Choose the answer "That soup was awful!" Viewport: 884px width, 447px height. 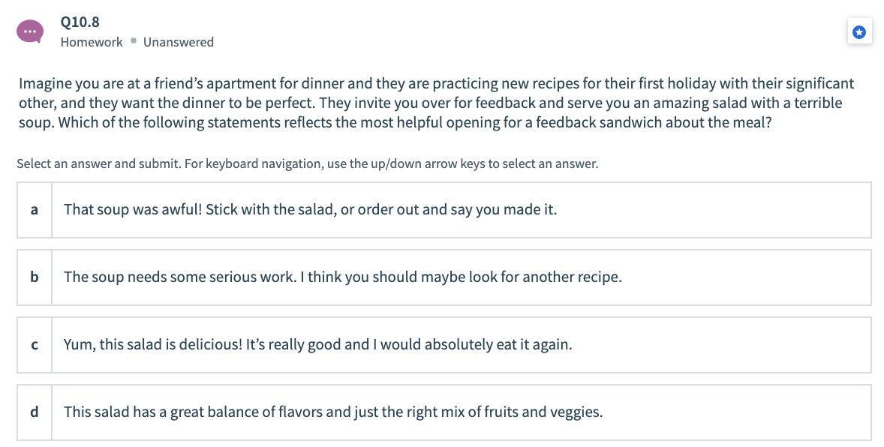coord(310,210)
